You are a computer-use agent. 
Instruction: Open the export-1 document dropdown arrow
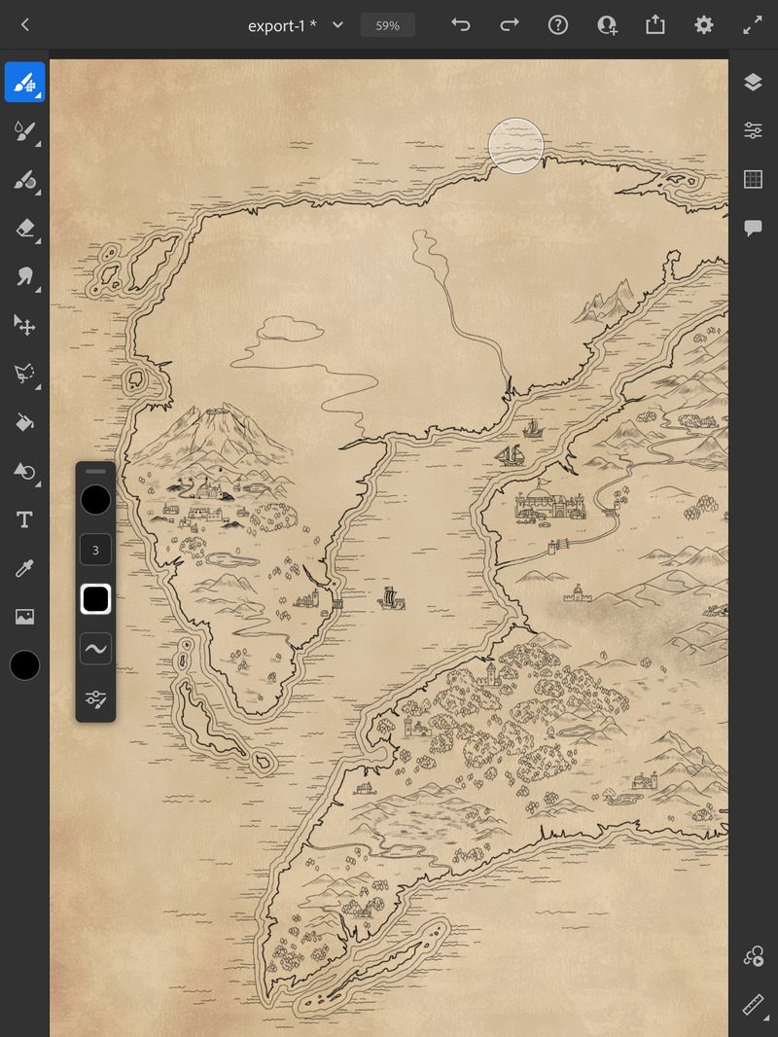pos(337,25)
